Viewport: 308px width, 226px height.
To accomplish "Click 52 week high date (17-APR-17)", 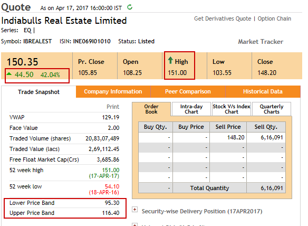I will point(104,176).
